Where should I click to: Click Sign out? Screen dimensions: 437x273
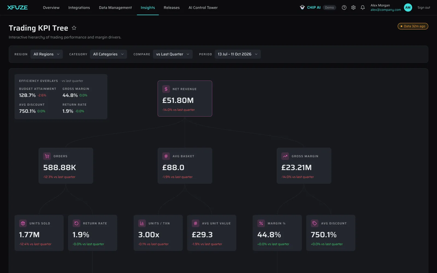(x=424, y=8)
